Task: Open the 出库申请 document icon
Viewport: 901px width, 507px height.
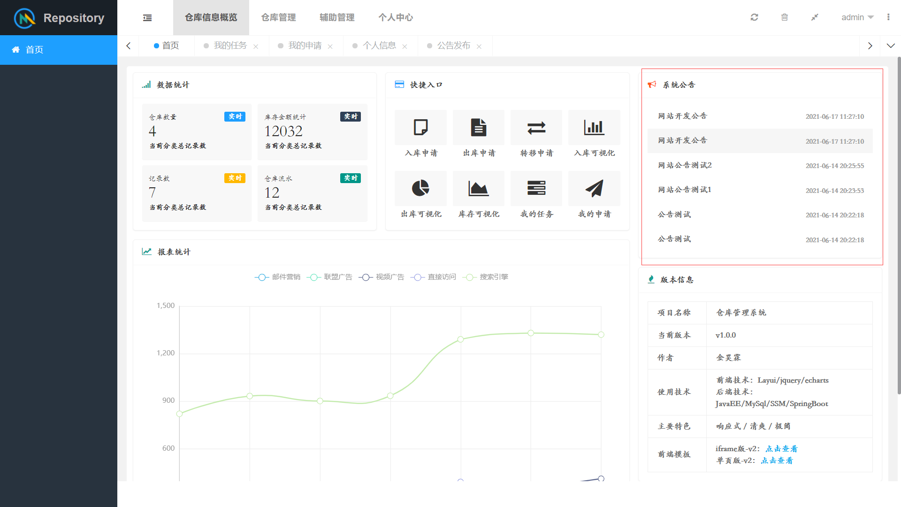Action: coord(478,128)
